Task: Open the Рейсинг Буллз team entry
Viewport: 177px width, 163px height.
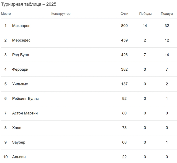Action: [x=25, y=99]
